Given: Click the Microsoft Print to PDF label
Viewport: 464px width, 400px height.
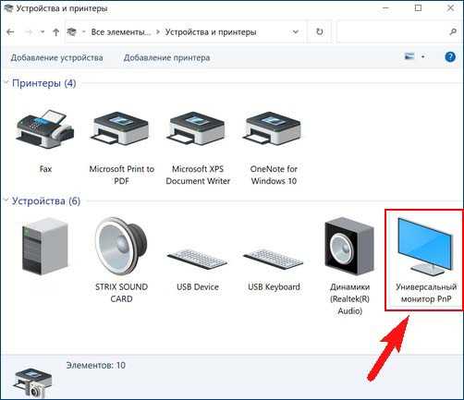Looking at the screenshot, I should (x=121, y=175).
